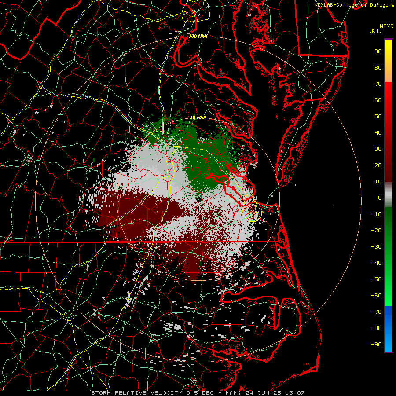The height and width of the screenshot is (396, 396).
Task: Click the -30 value on the velocity scale
Action: click(376, 247)
